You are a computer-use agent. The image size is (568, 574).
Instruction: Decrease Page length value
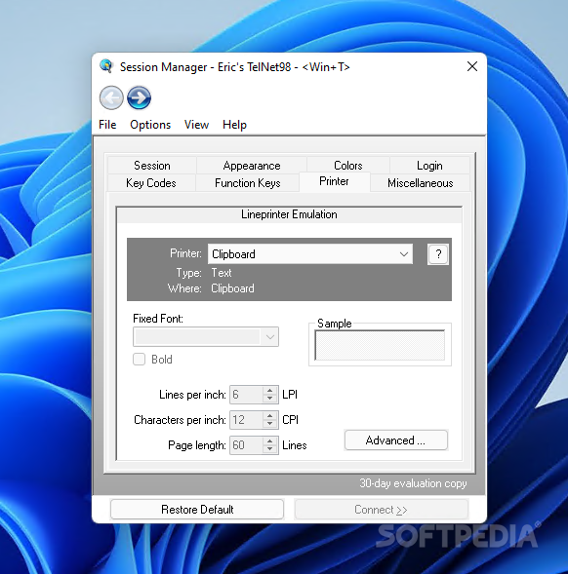point(270,449)
